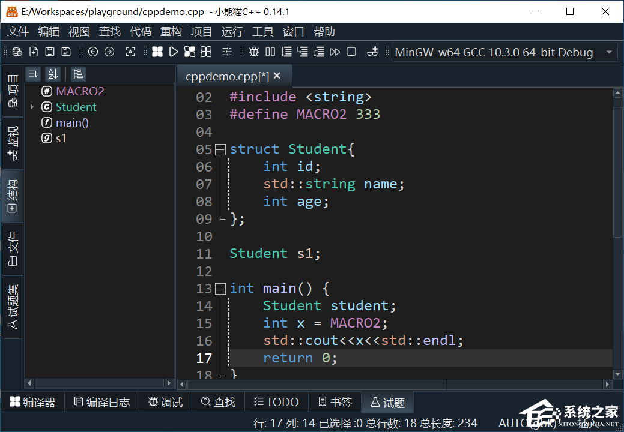This screenshot has height=432, width=624.
Task: Click the Step Out debug icon
Action: tap(319, 52)
